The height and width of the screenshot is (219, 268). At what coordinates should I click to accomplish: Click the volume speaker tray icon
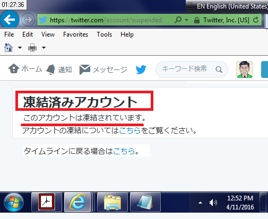coord(213,203)
